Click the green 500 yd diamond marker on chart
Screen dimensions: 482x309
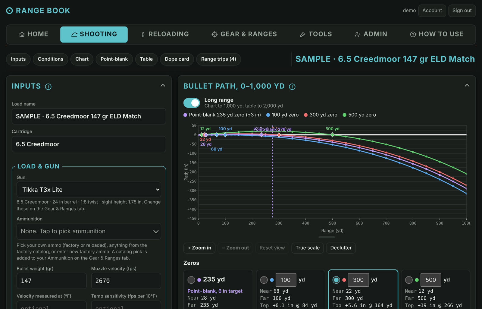click(x=332, y=135)
